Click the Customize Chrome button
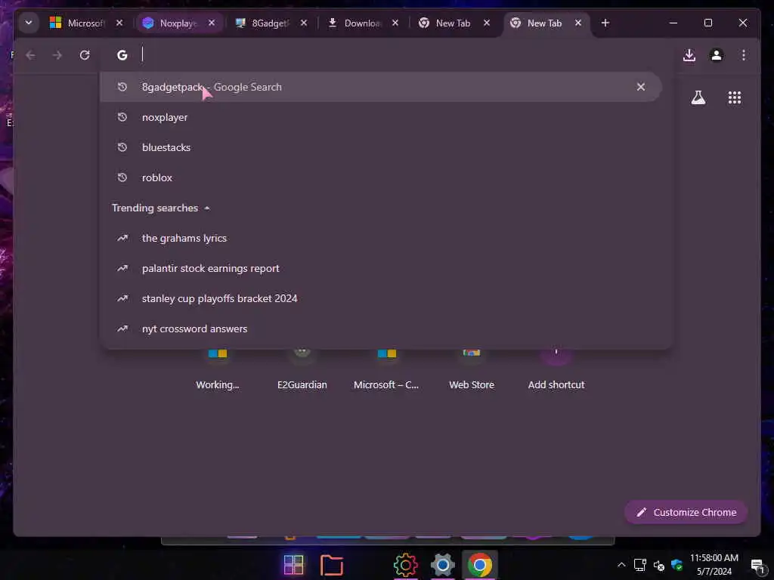 click(x=686, y=513)
